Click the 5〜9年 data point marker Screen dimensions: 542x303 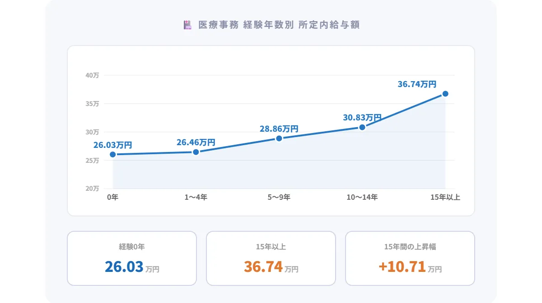click(279, 138)
